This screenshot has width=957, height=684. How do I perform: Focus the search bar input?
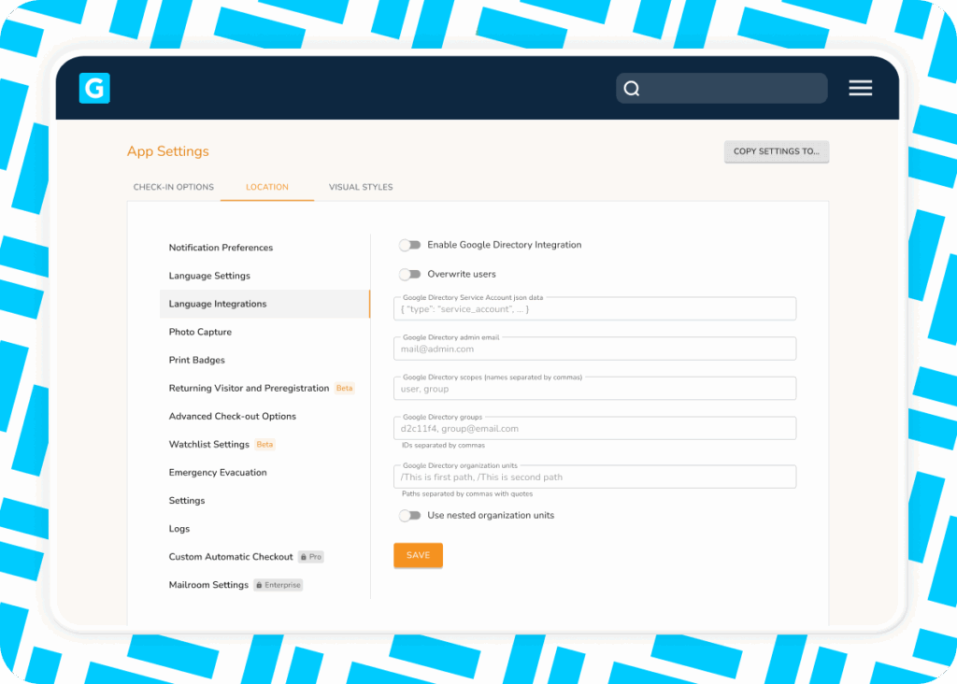(731, 89)
